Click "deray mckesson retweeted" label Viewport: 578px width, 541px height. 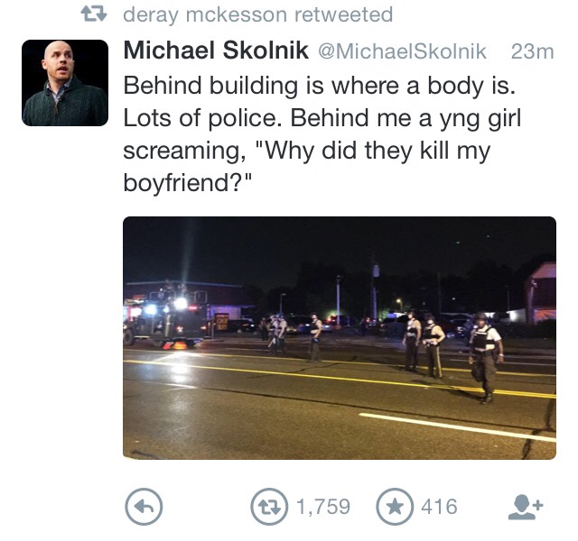[257, 15]
